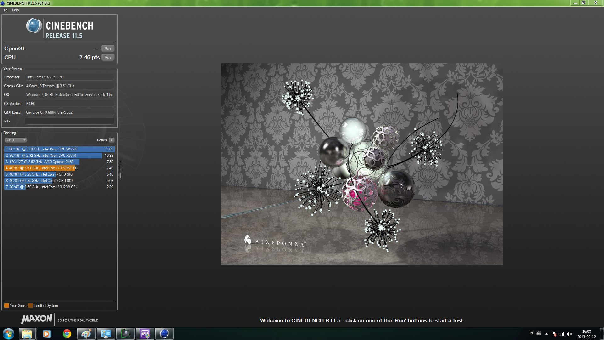Open the Windows Start menu orb

(8, 334)
